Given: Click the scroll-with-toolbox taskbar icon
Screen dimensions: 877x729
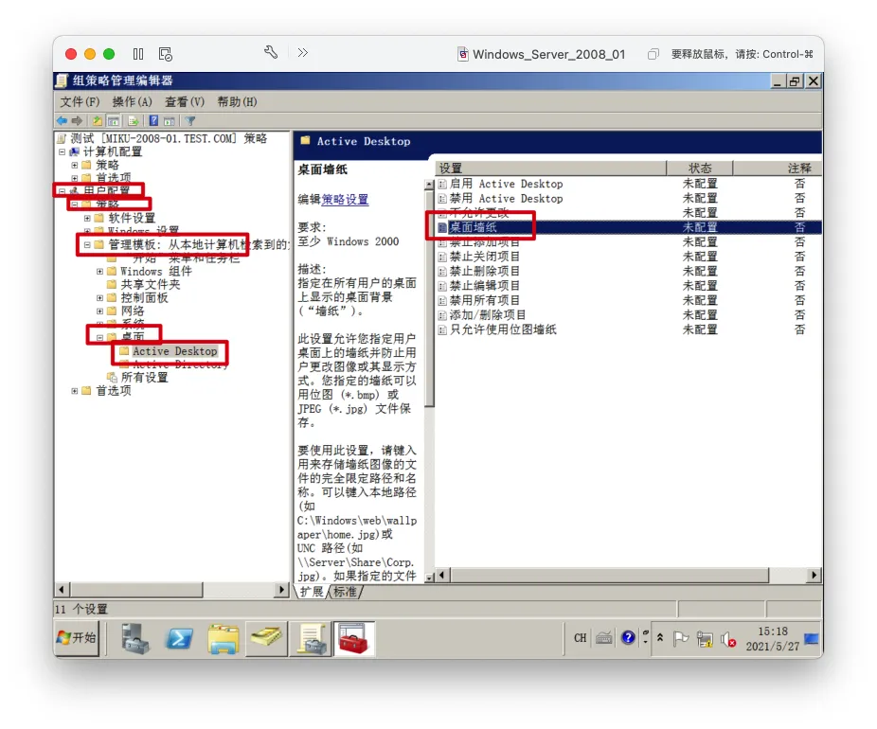Looking at the screenshot, I should point(311,638).
